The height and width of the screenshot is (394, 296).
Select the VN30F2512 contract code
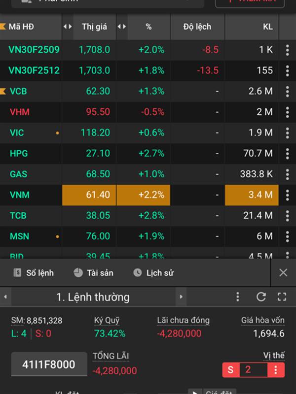(34, 70)
